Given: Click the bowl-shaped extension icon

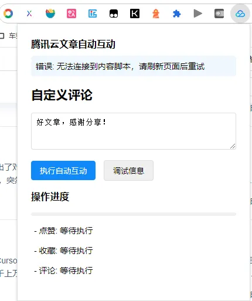Looking at the screenshot, I should 50,13.
